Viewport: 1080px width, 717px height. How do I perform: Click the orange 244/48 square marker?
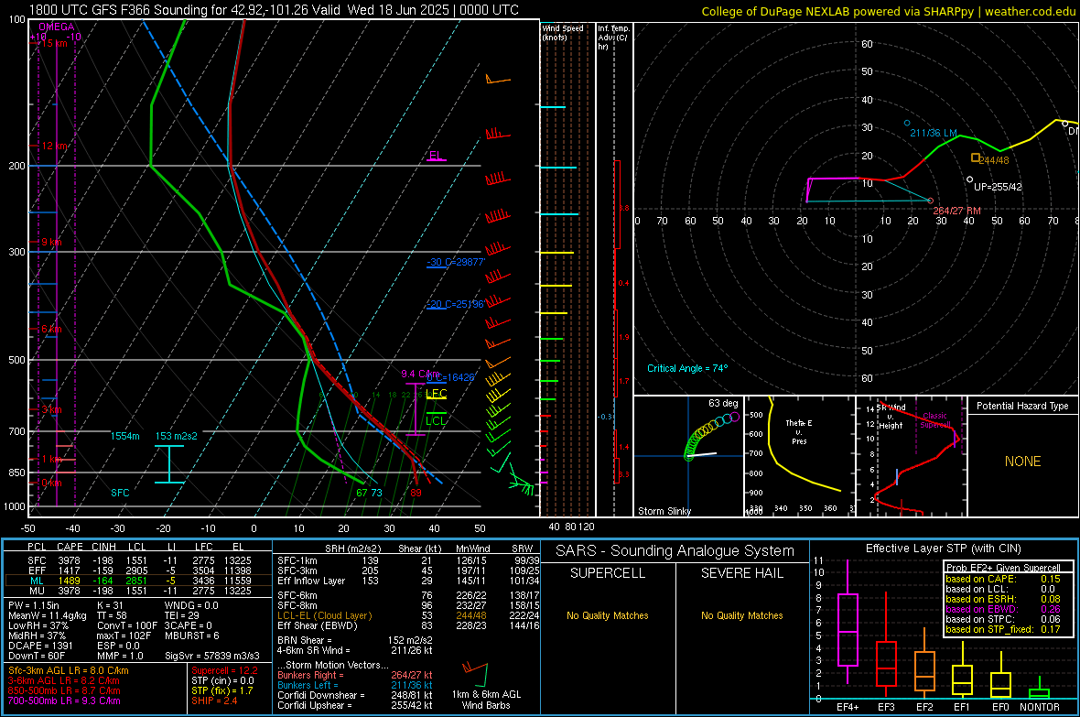pos(975,158)
